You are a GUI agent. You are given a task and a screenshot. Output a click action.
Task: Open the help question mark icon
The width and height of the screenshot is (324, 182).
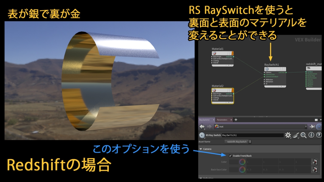tap(319, 135)
